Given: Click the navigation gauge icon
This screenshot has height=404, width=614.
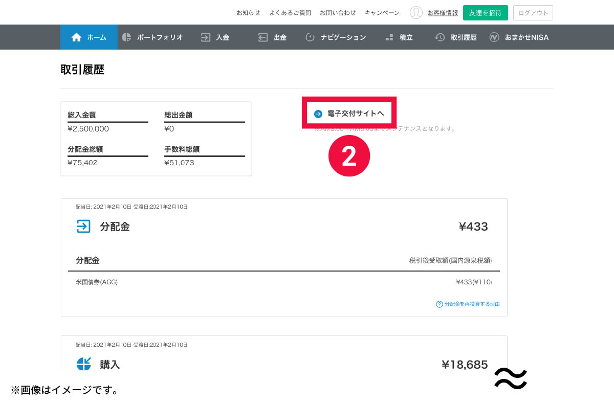Looking at the screenshot, I should click(310, 37).
